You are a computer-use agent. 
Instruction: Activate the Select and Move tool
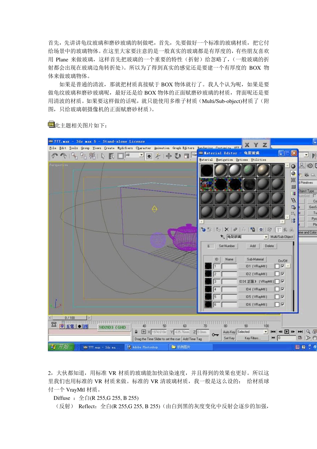click(169, 156)
